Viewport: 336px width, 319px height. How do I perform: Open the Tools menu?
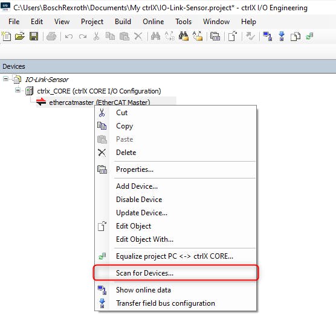point(184,22)
